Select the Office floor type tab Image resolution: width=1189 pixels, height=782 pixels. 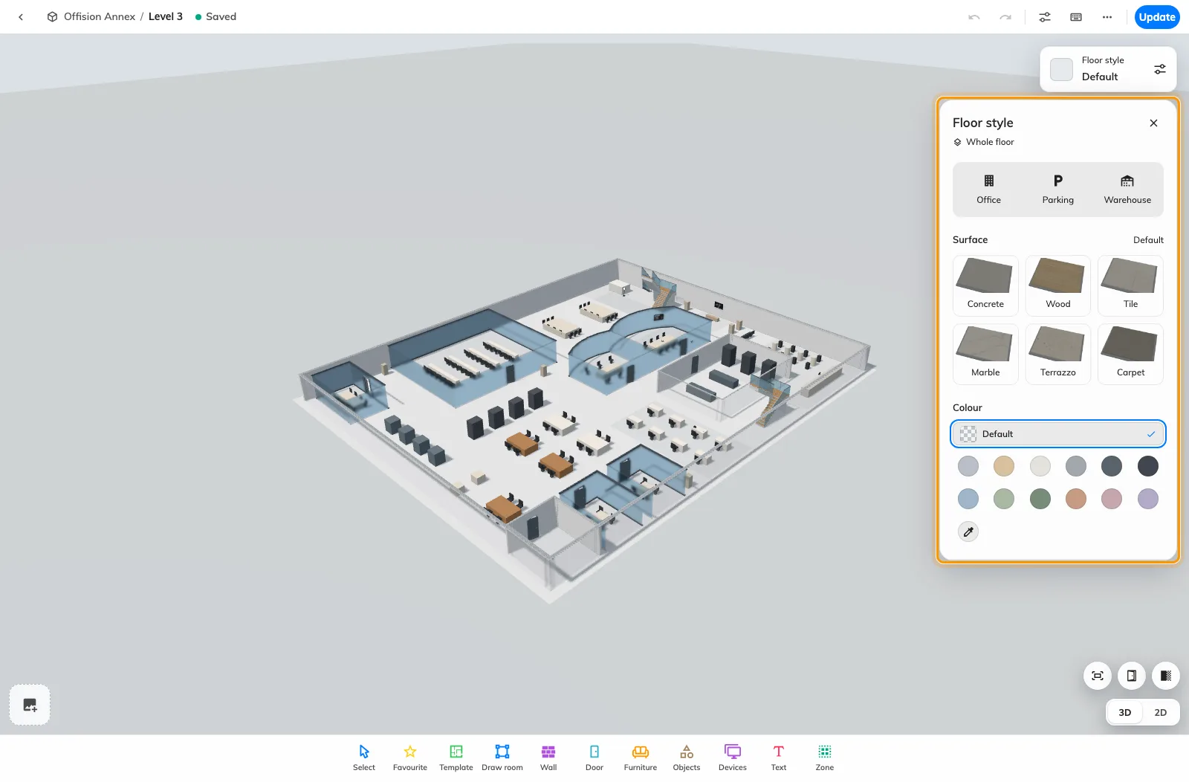(x=988, y=190)
